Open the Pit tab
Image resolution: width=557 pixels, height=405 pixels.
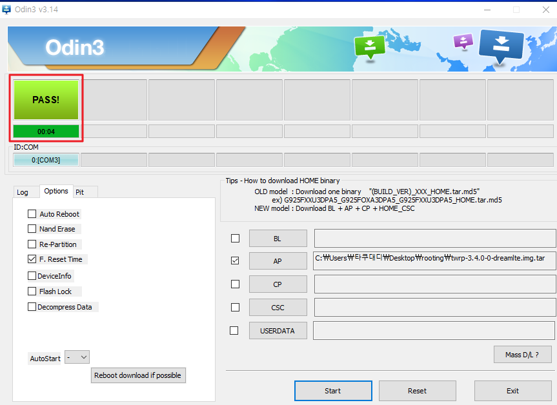(x=80, y=192)
